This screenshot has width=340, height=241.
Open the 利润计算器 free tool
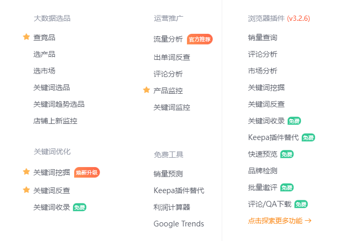pos(172,207)
